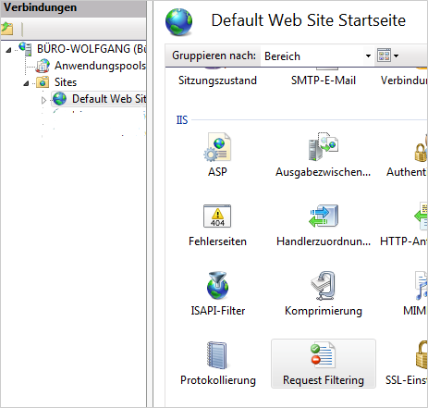Click the BÜRO-WOLFGANG server icon
Viewport: 428px width, 408px height.
(25, 49)
